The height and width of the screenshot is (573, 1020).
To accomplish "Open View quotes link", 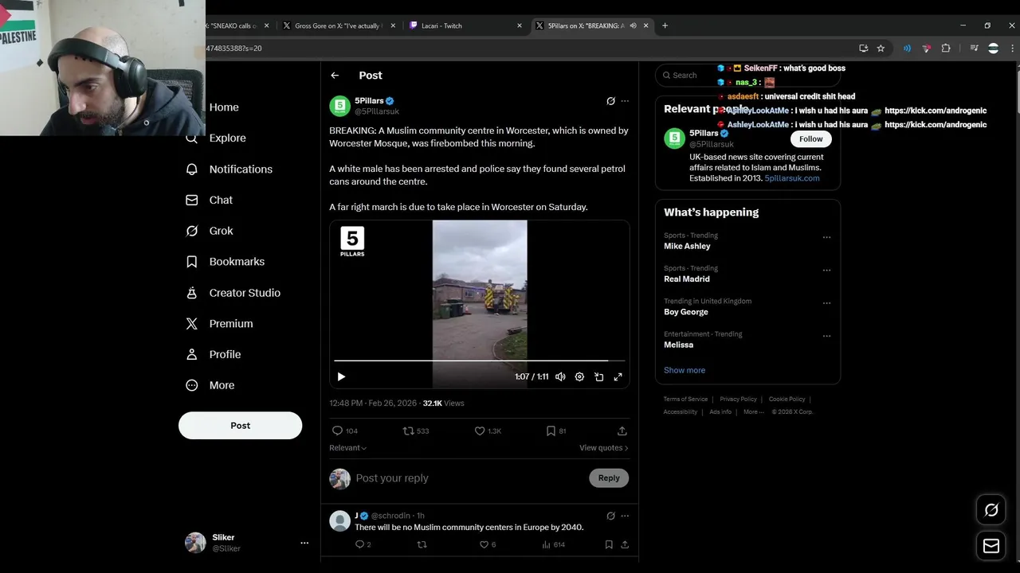I will coord(603,448).
